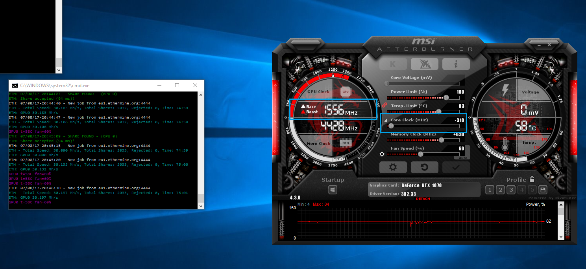Open Afterburner settings gear button
The width and height of the screenshot is (586, 269).
click(x=393, y=167)
